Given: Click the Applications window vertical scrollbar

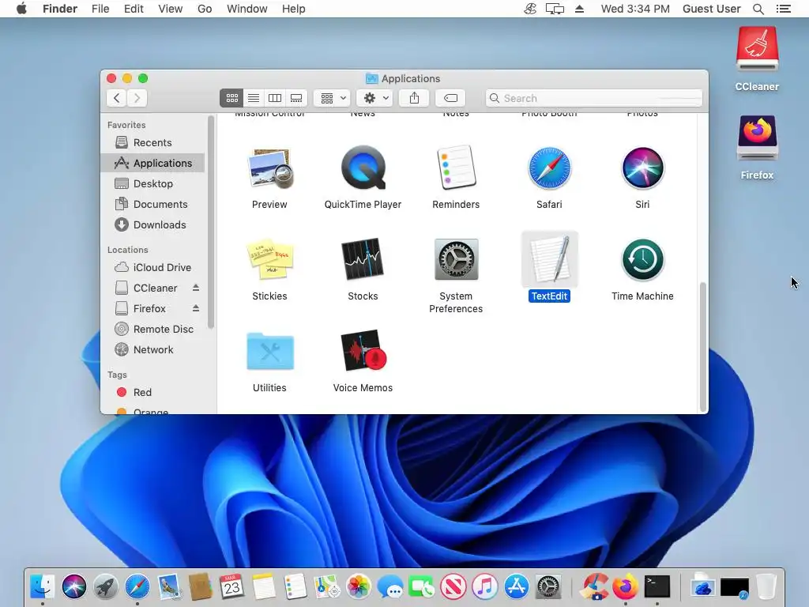Looking at the screenshot, I should point(702,346).
